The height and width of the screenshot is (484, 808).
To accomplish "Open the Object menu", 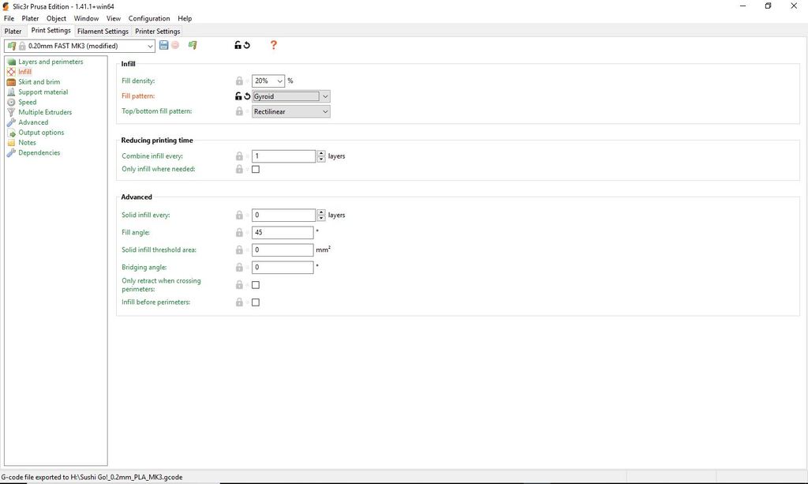I will [x=56, y=18].
